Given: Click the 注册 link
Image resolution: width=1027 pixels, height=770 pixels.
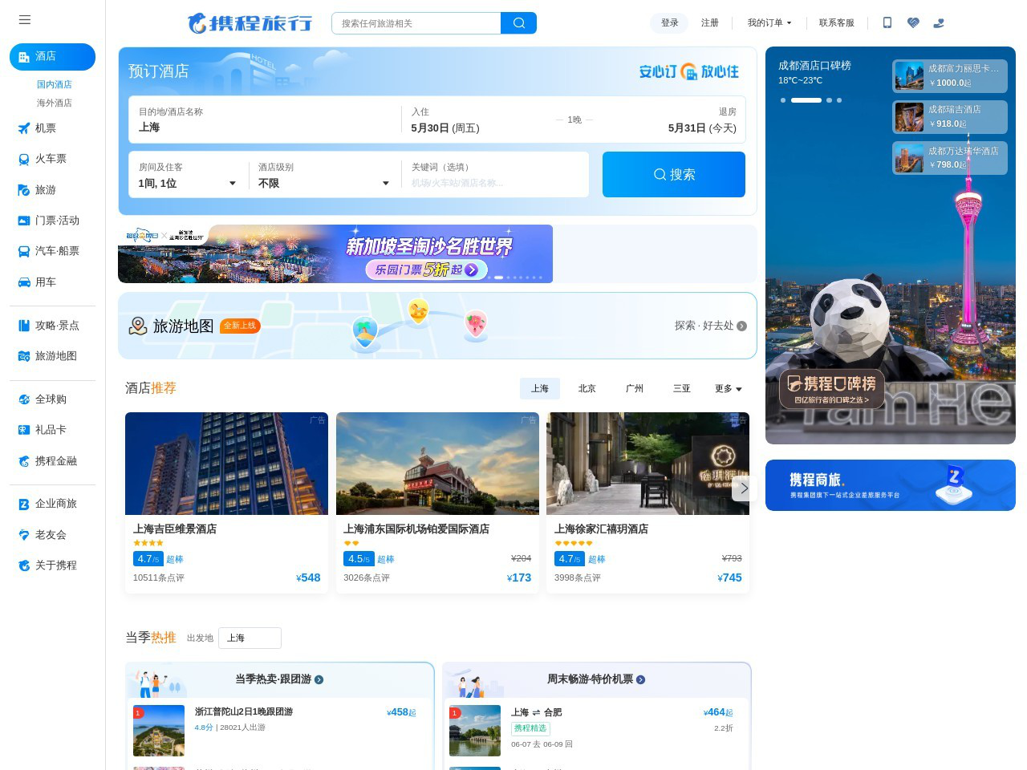Looking at the screenshot, I should click(x=710, y=22).
